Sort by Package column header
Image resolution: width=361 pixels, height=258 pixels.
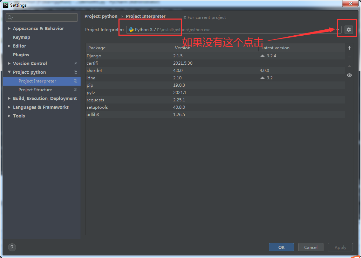[x=129, y=48]
